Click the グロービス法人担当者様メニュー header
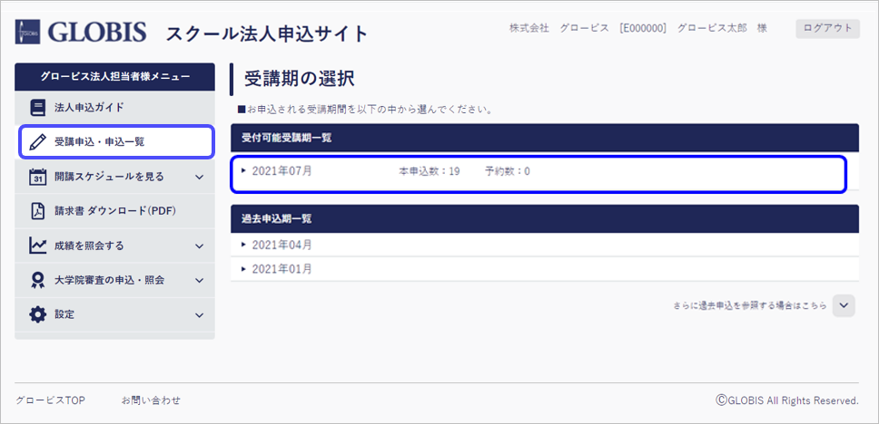Image resolution: width=879 pixels, height=424 pixels. click(115, 77)
